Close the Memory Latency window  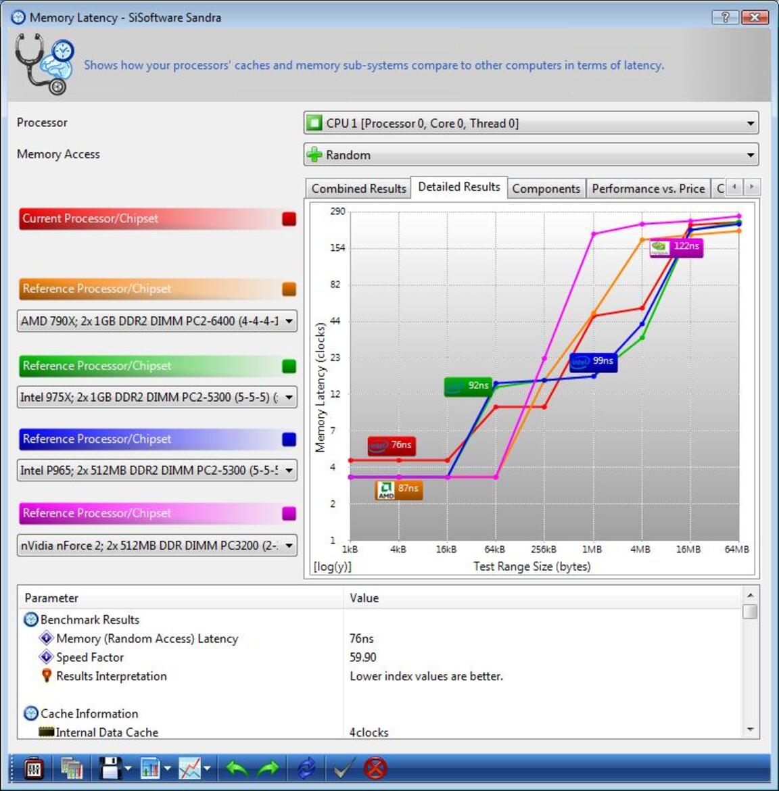[755, 17]
